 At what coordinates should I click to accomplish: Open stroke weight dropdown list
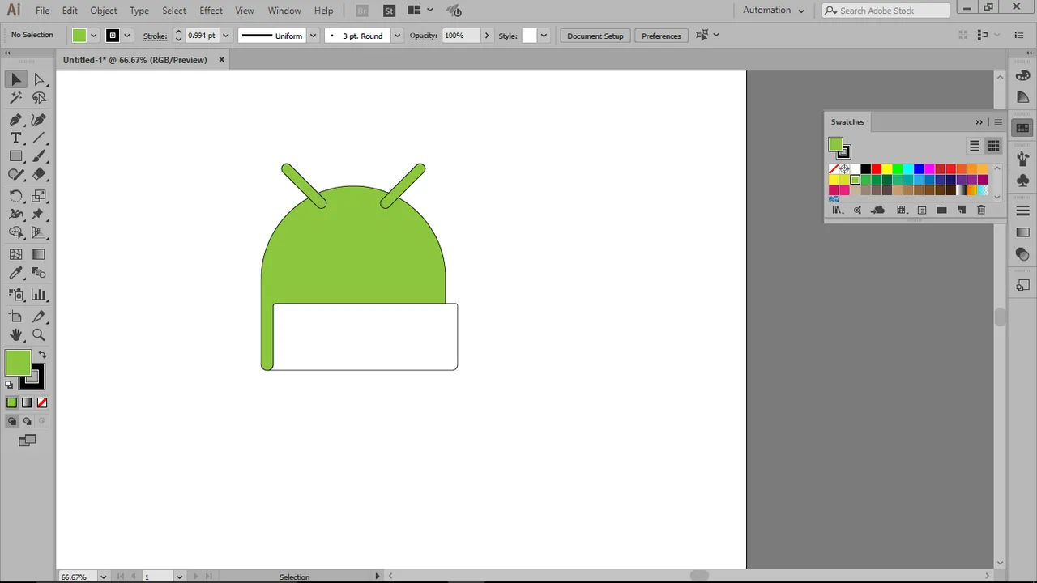click(226, 36)
